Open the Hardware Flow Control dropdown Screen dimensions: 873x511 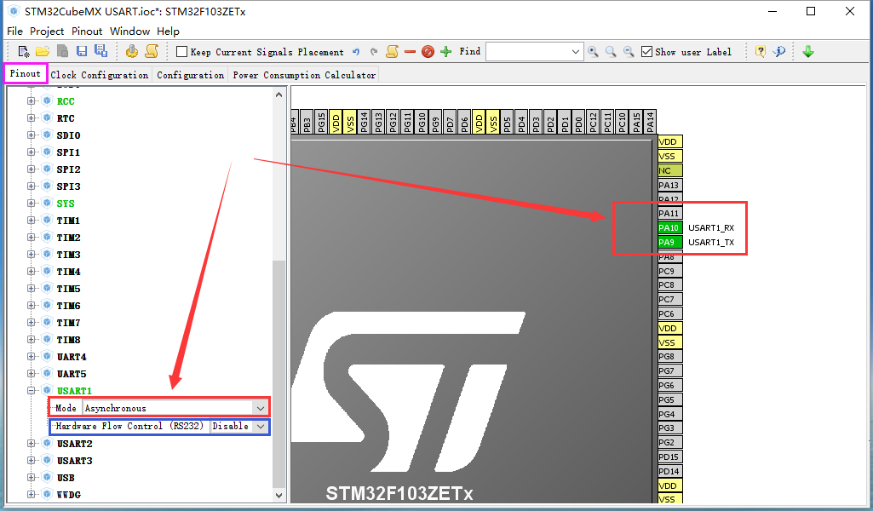[260, 427]
